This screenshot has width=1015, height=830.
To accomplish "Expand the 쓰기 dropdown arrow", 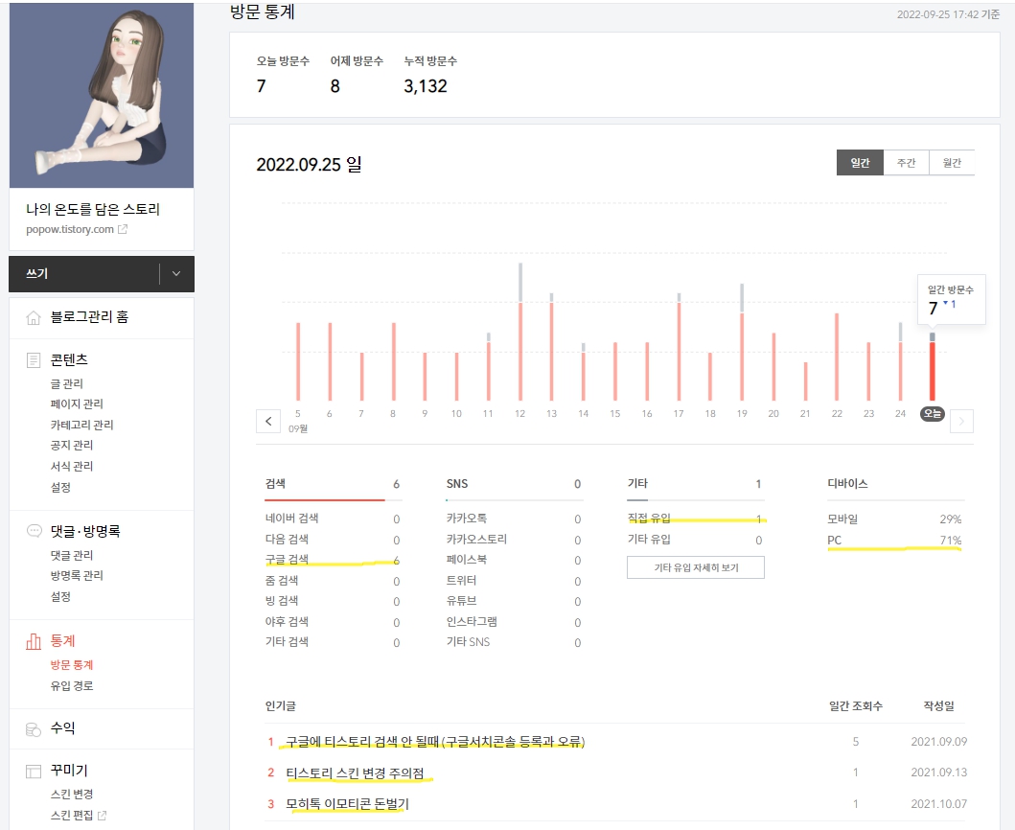I will coord(176,274).
